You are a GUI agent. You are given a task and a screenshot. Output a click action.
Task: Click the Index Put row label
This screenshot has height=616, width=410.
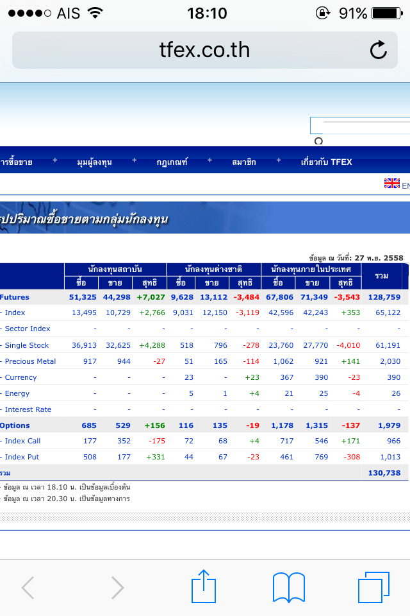coord(22,457)
